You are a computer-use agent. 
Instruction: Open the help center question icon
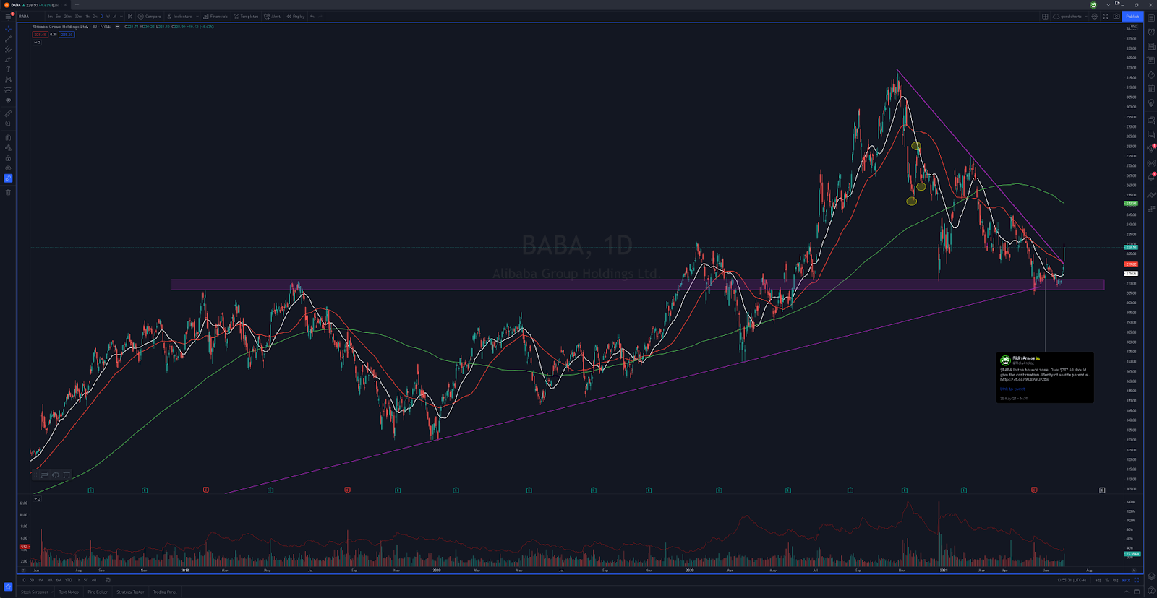coord(1151,590)
